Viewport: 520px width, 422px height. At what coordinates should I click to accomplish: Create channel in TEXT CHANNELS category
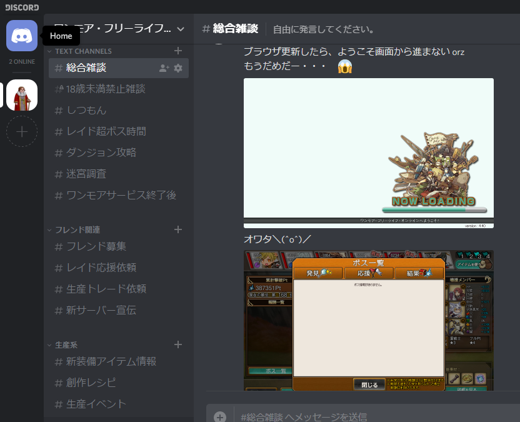178,51
